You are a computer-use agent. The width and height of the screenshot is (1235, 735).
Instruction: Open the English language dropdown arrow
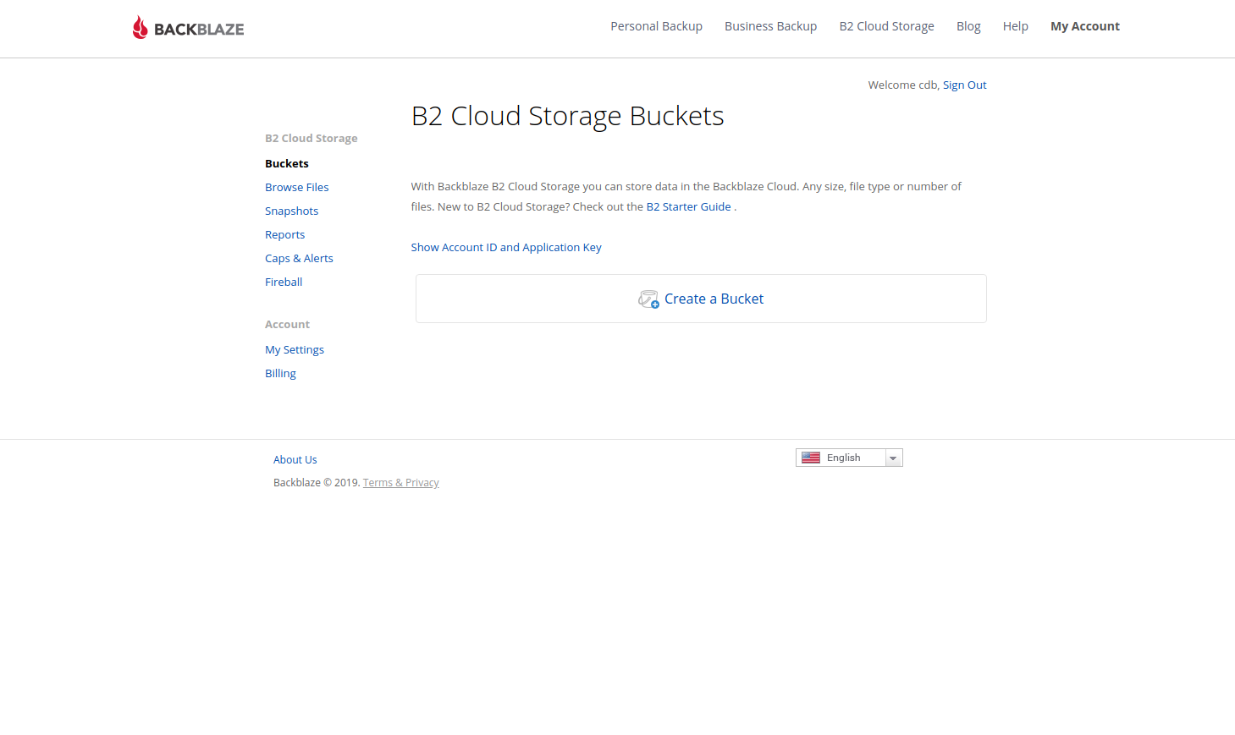(x=893, y=458)
